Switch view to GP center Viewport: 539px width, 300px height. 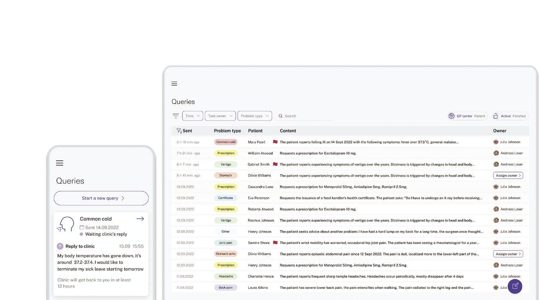click(464, 116)
